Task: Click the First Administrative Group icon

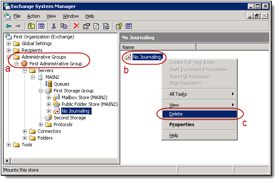Action: pyautogui.click(x=24, y=64)
